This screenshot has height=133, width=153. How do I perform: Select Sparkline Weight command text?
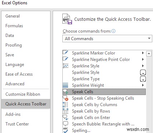88,85
